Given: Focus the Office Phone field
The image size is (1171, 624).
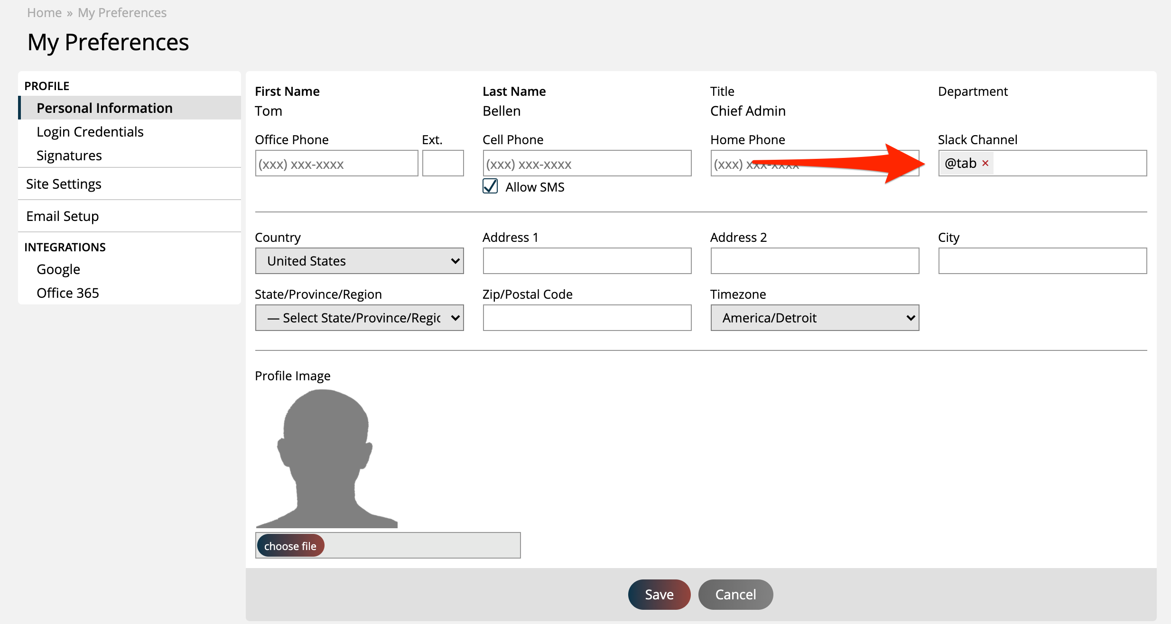Looking at the screenshot, I should pos(336,164).
